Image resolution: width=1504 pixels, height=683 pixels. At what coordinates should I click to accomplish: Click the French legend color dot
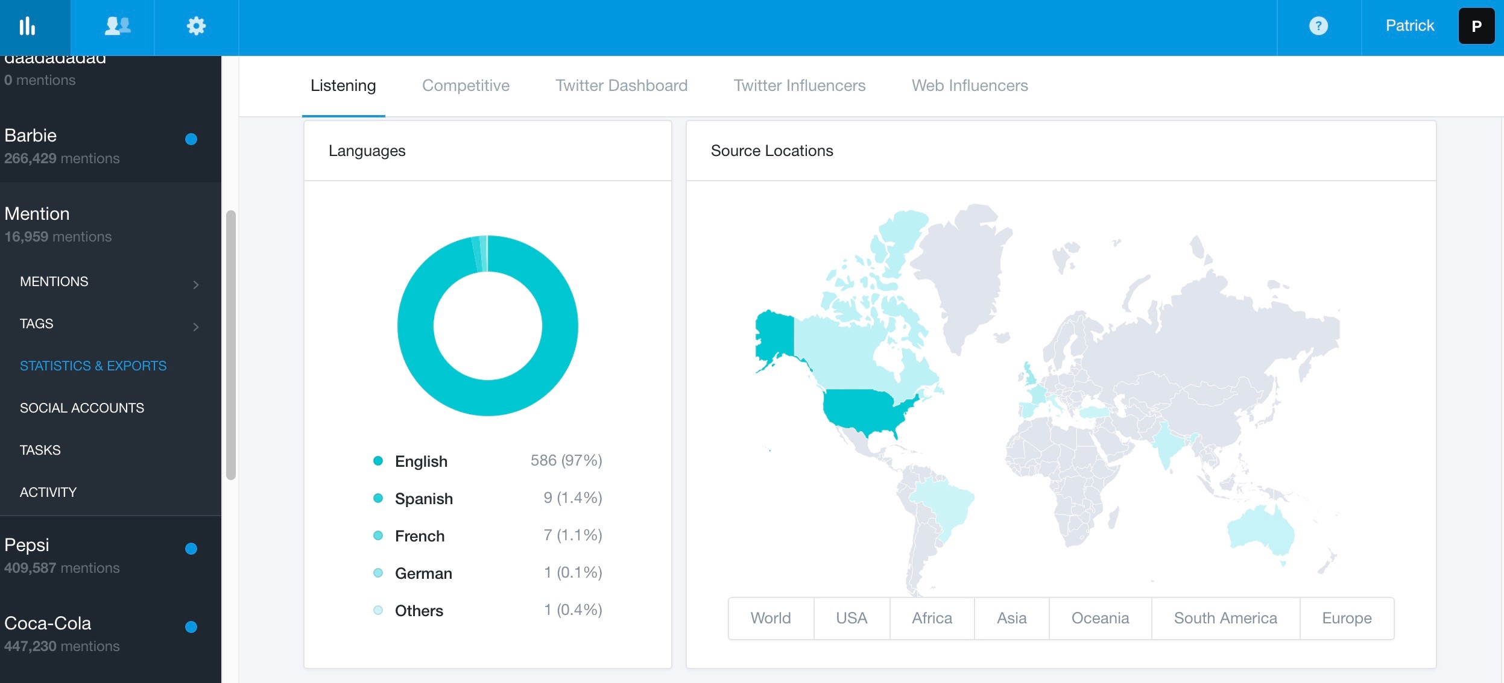click(378, 535)
